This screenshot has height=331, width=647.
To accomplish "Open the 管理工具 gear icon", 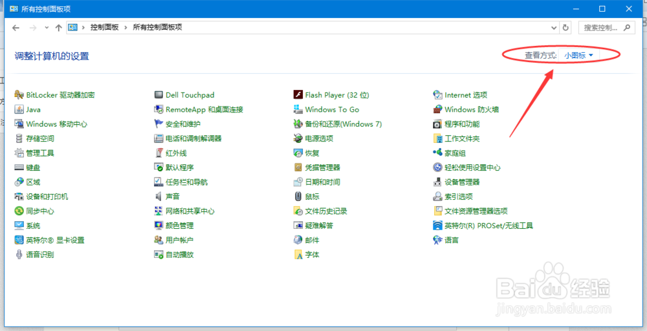I will point(19,153).
